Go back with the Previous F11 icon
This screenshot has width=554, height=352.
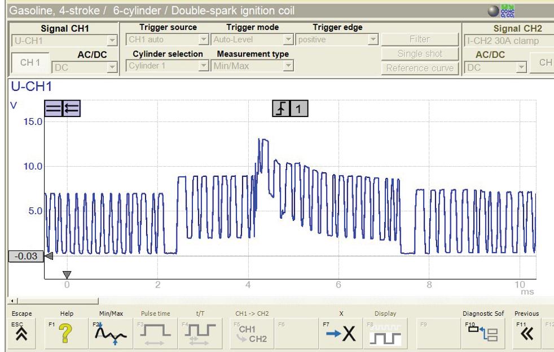pyautogui.click(x=526, y=333)
